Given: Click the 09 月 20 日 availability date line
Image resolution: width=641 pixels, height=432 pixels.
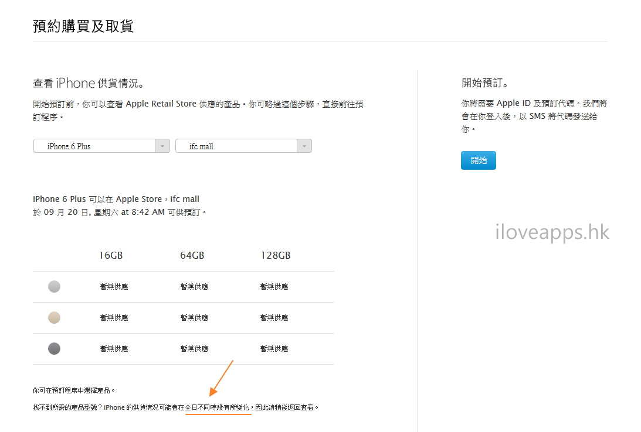Looking at the screenshot, I should 120,212.
